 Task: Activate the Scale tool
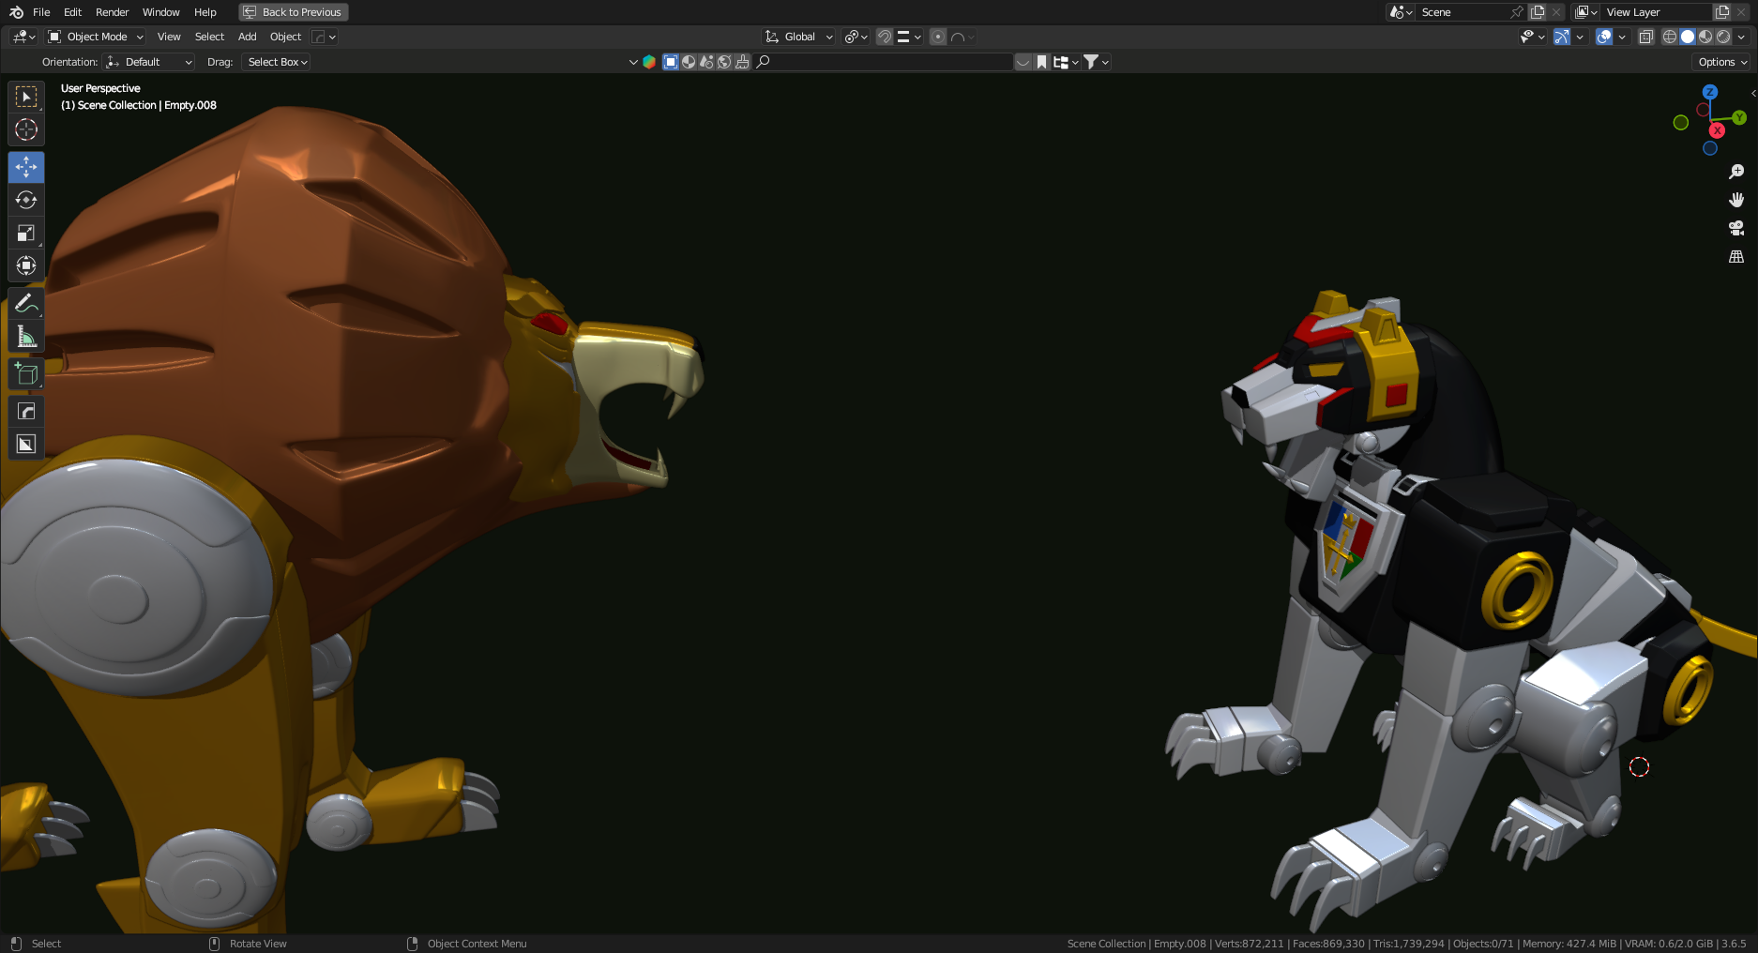coord(26,233)
